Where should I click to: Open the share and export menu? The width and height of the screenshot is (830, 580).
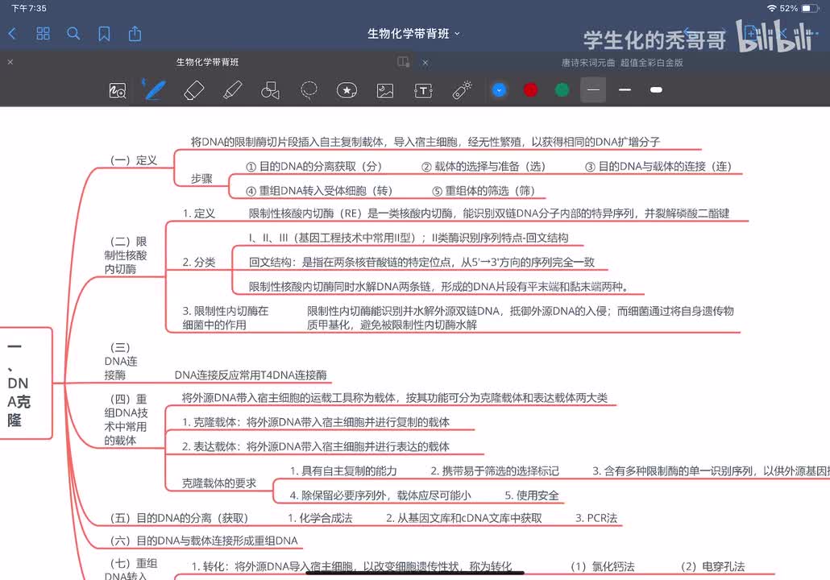[x=135, y=33]
